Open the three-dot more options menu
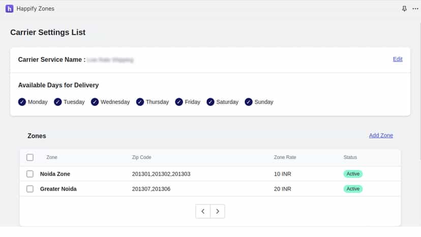The width and height of the screenshot is (421, 237). click(415, 9)
